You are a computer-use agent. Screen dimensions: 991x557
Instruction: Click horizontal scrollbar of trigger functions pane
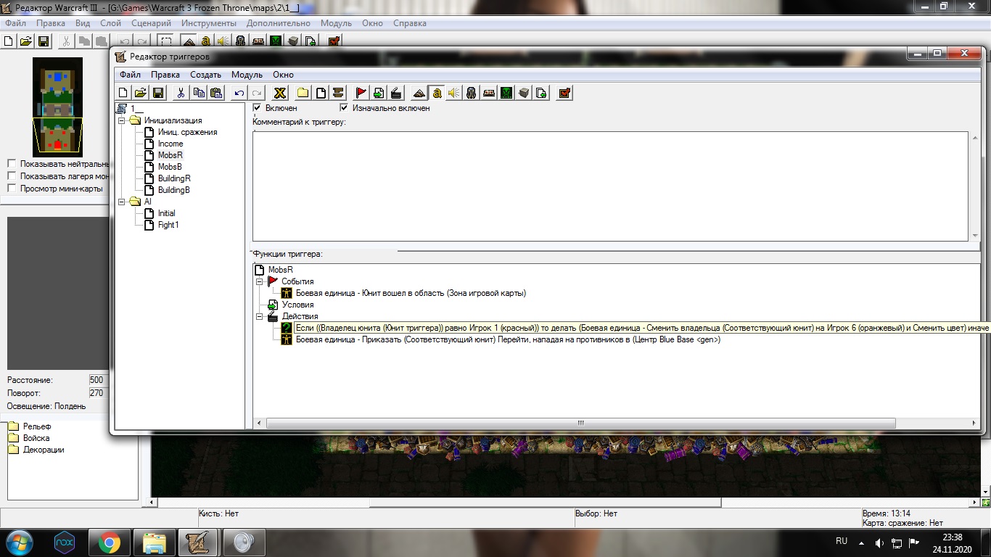click(580, 423)
